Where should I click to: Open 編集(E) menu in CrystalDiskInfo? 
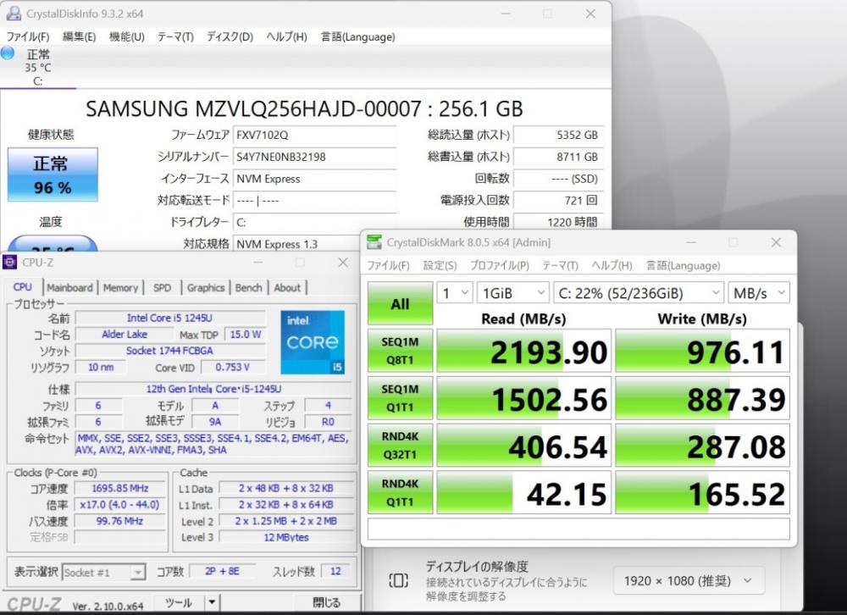(79, 36)
